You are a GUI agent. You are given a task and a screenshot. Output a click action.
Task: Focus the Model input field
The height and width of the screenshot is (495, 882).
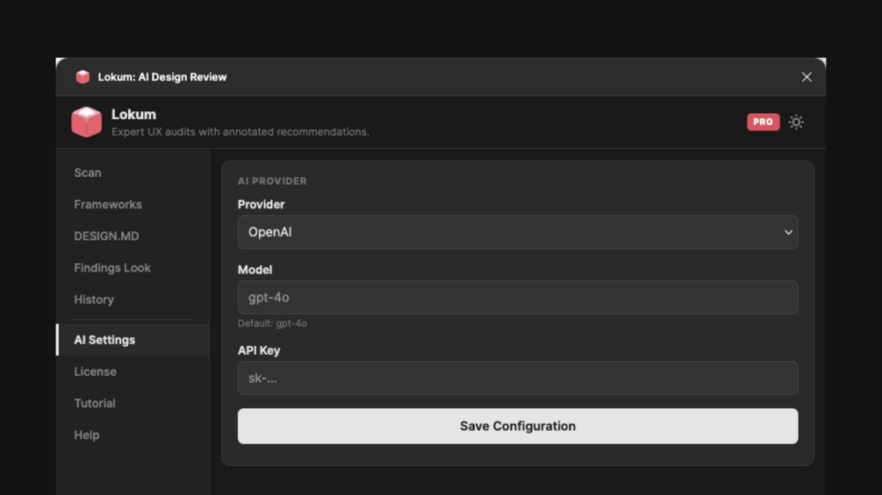[518, 298]
